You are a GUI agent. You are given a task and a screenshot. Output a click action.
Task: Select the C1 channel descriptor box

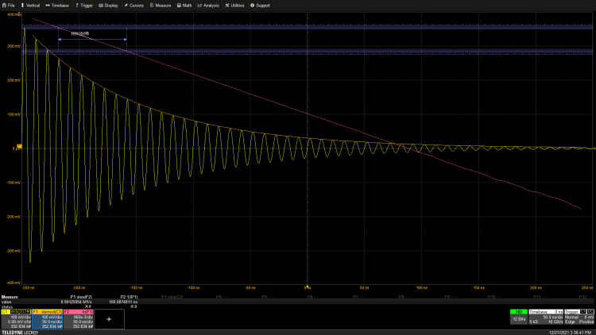pos(16,318)
